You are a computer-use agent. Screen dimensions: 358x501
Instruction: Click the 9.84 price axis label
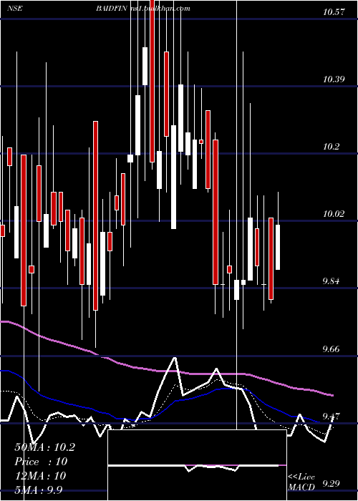click(331, 281)
